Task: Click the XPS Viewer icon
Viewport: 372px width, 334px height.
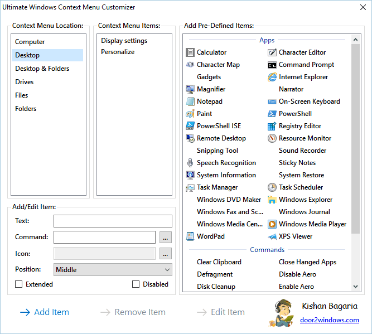Action: pyautogui.click(x=272, y=237)
